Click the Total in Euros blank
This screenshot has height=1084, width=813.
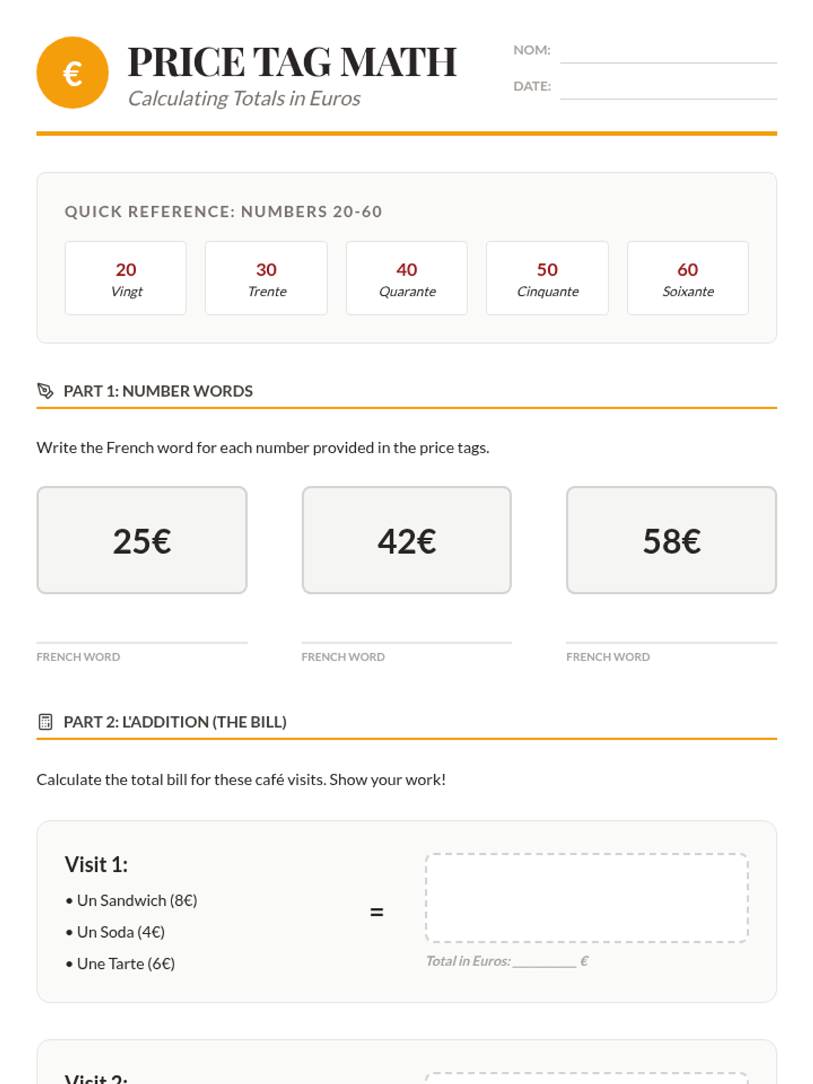click(544, 961)
